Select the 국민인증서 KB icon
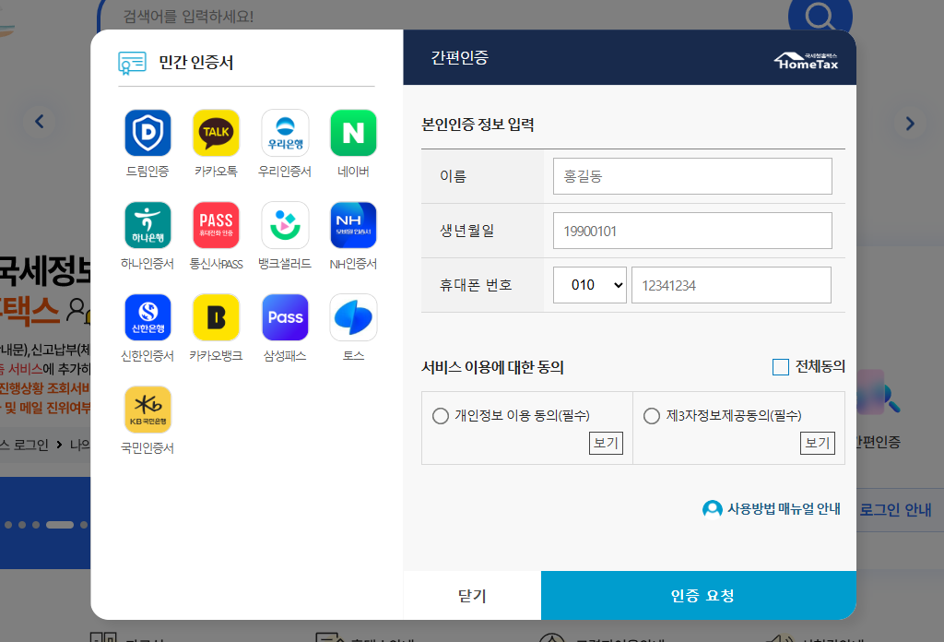 point(147,410)
